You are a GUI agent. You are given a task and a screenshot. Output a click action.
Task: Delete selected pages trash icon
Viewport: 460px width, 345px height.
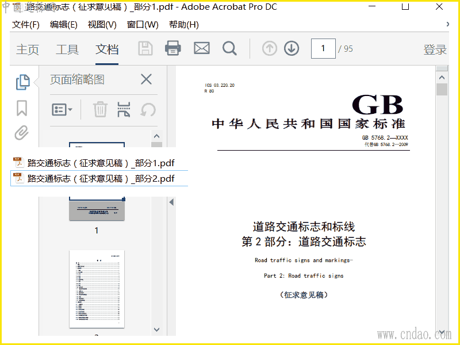[100, 110]
